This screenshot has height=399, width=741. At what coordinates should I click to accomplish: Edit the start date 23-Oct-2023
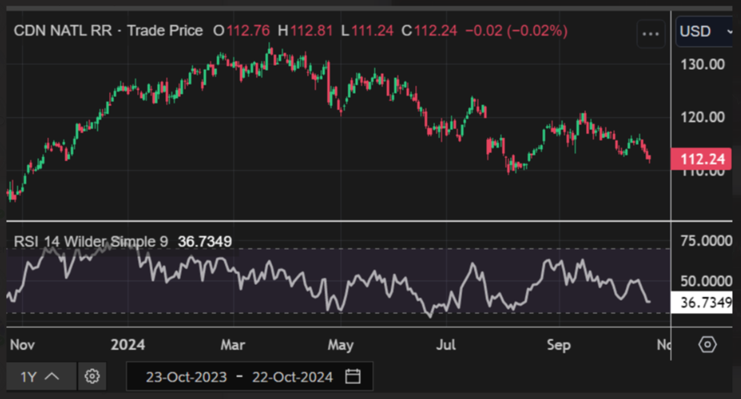186,377
